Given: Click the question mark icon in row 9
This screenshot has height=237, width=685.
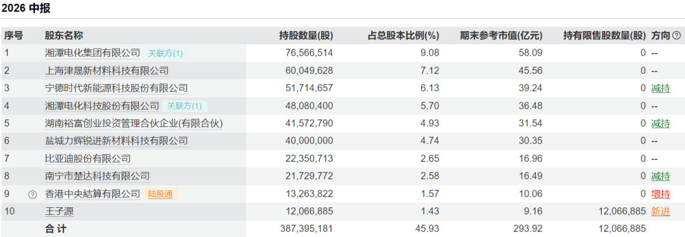Looking at the screenshot, I should (32, 195).
